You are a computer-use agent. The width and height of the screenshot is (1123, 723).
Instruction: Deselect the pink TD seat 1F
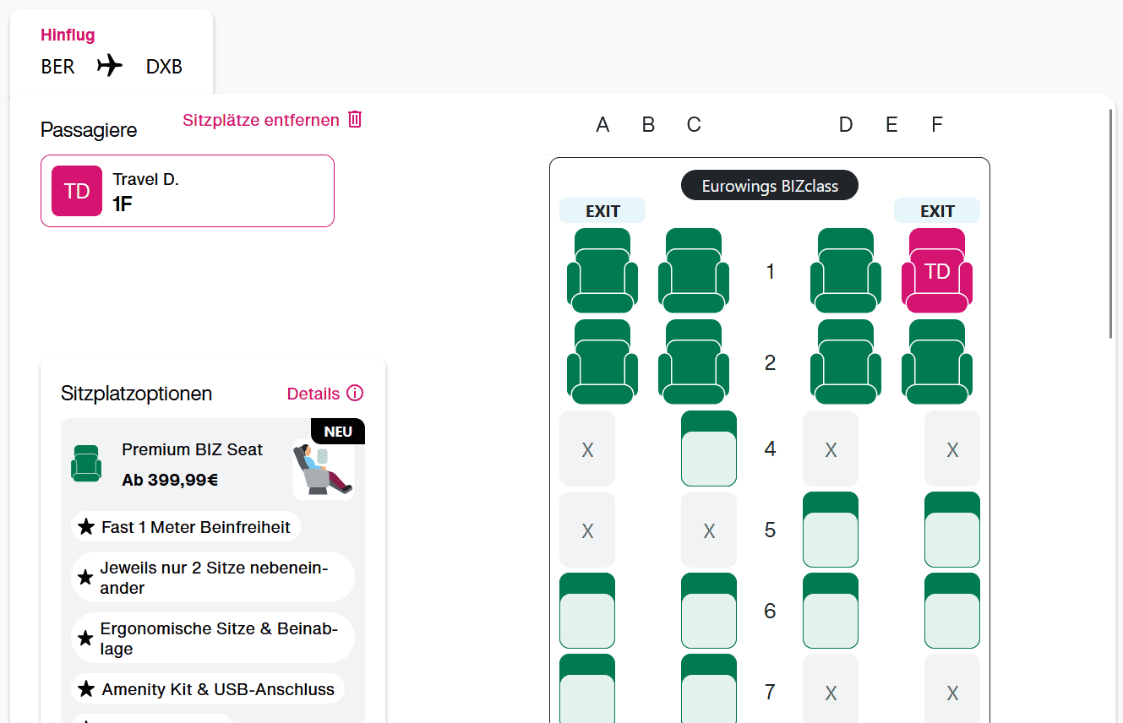click(936, 271)
